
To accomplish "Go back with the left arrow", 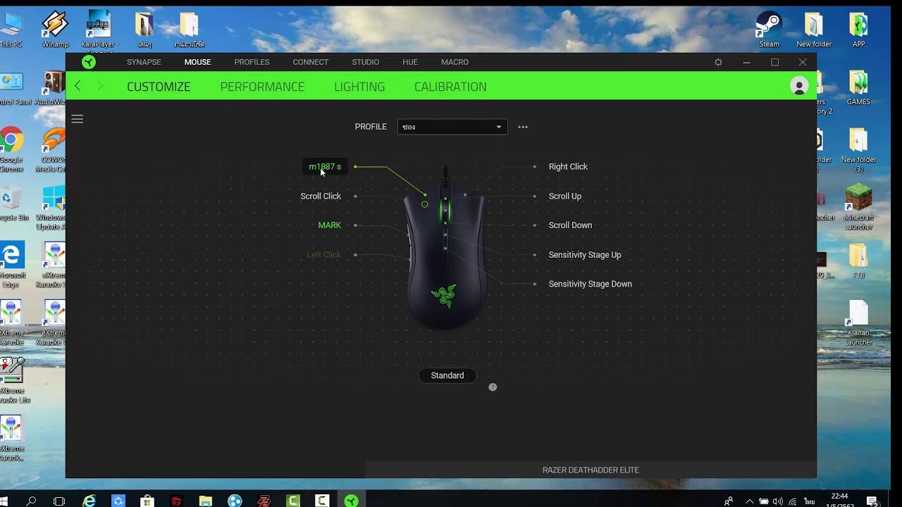I will [78, 86].
